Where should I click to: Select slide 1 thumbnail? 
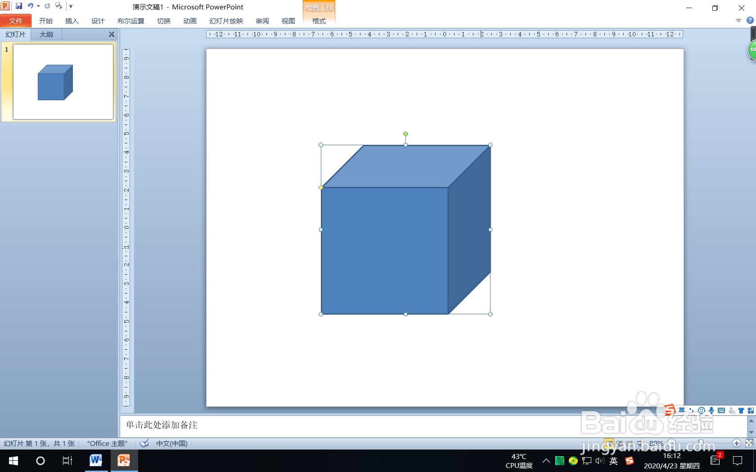click(63, 82)
